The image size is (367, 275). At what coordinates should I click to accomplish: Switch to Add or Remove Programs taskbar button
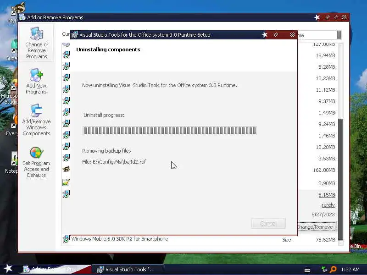click(56, 269)
